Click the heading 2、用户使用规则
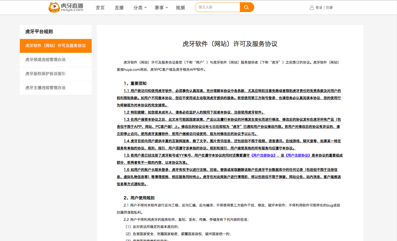The width and height of the screenshot is (397, 241). click(x=139, y=198)
